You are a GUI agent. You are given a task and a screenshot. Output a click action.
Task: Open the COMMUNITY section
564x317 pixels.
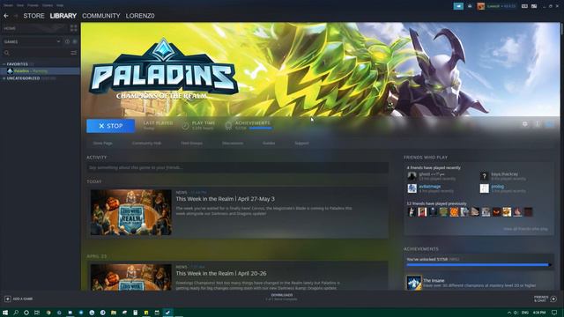(101, 16)
